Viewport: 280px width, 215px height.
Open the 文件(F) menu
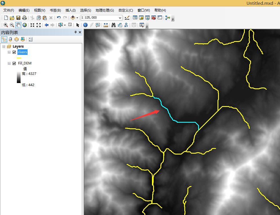click(8, 10)
